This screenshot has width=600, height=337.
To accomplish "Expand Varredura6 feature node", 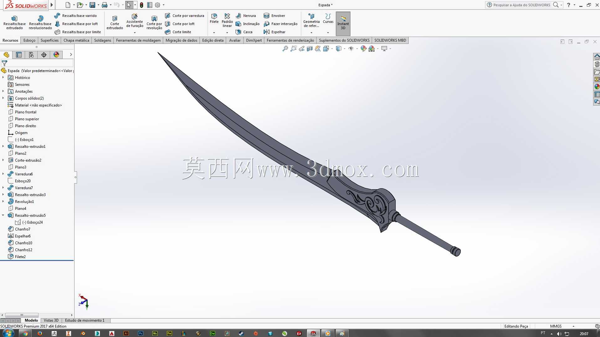I will point(3,174).
